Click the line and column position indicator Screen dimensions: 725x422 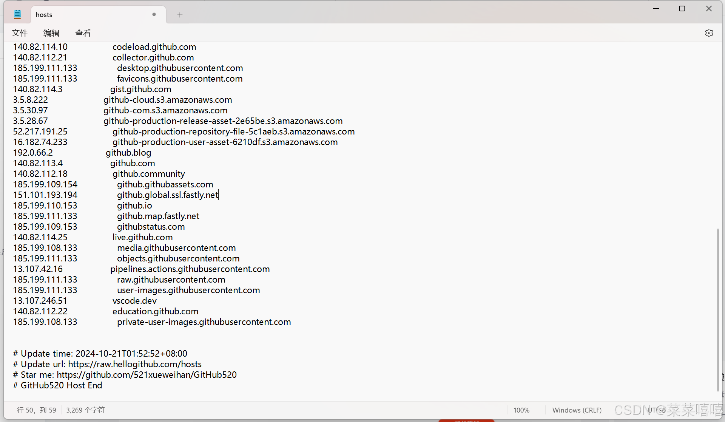37,410
